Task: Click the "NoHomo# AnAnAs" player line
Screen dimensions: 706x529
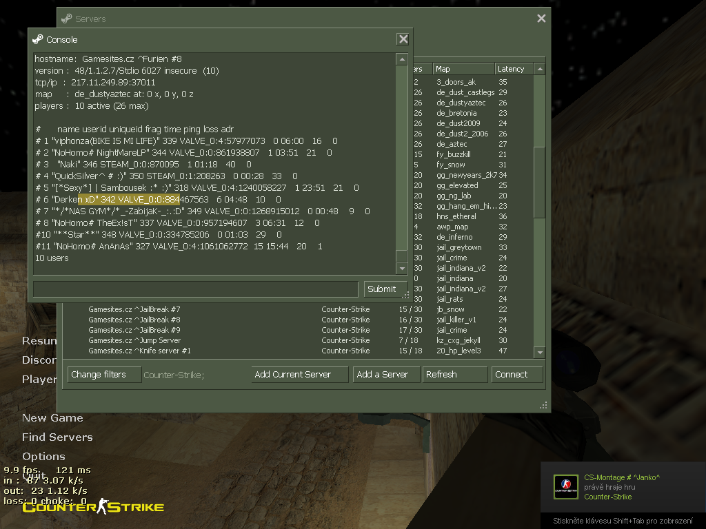Action: [x=179, y=246]
